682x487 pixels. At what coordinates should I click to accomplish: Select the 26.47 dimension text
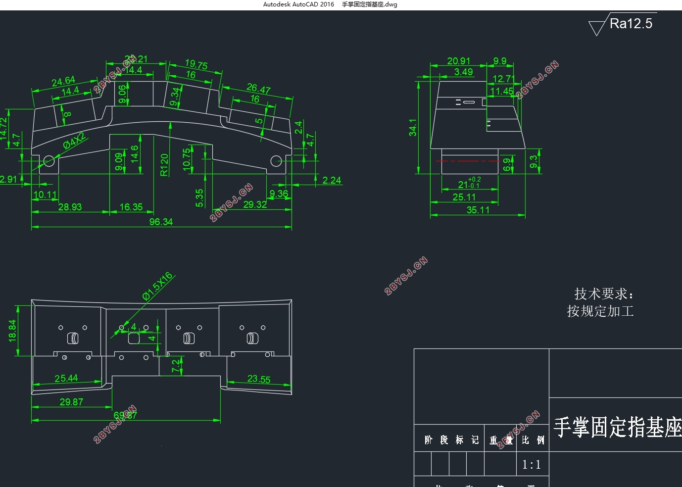tap(258, 89)
